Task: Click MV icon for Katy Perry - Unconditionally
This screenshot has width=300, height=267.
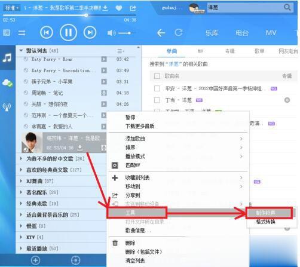Action: coord(104,70)
